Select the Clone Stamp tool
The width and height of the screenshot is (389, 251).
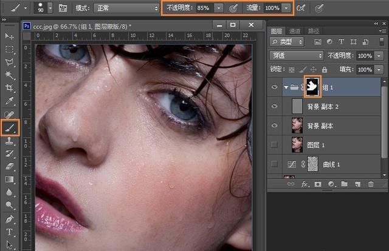[10, 141]
